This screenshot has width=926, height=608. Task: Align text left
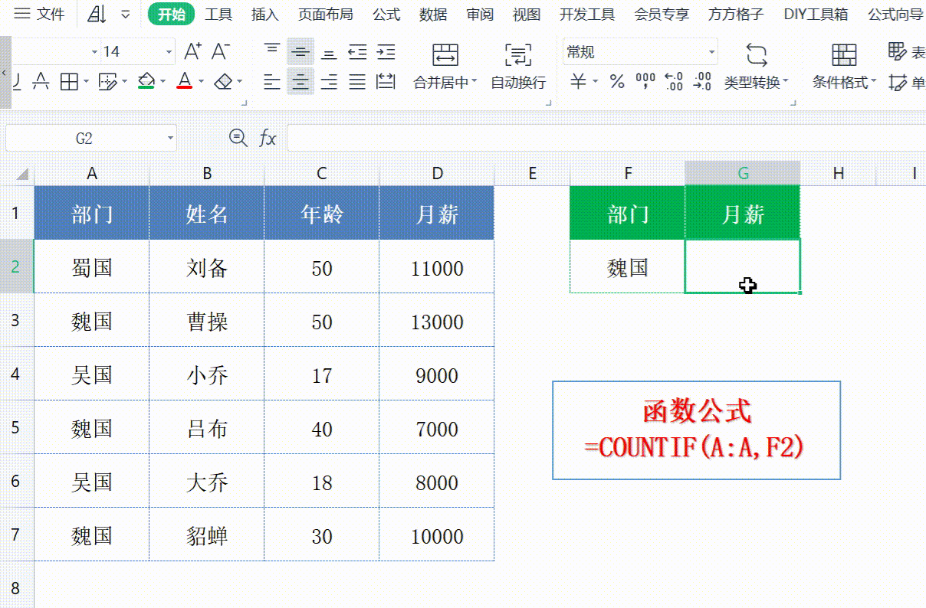[x=272, y=81]
